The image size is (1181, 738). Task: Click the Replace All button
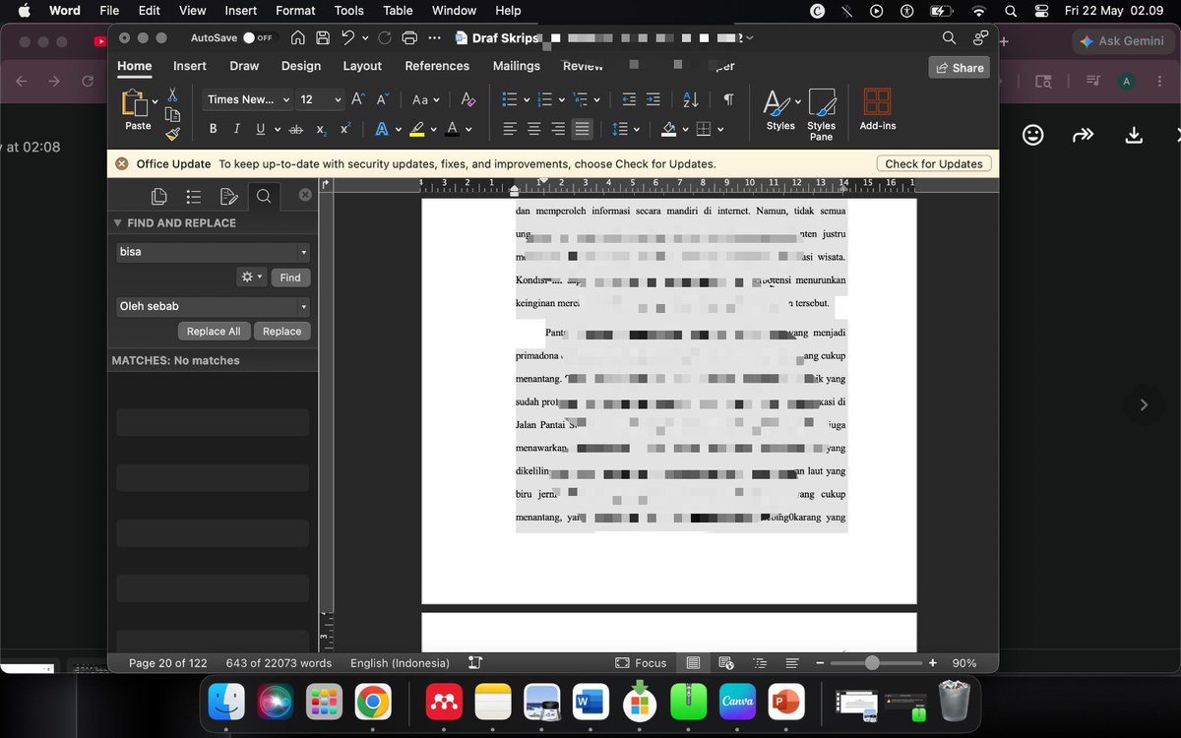[x=214, y=332]
